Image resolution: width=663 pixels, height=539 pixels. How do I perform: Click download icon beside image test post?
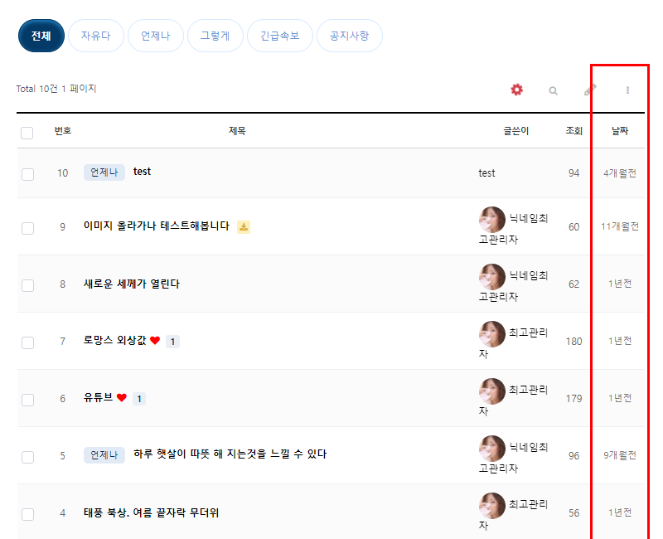[x=244, y=226]
